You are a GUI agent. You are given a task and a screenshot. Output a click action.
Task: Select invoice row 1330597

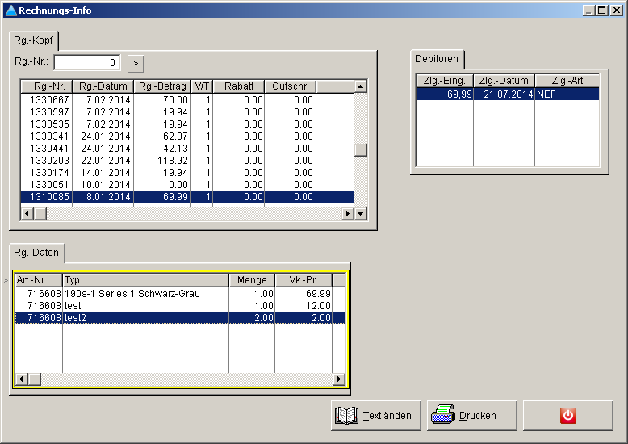tap(187, 111)
